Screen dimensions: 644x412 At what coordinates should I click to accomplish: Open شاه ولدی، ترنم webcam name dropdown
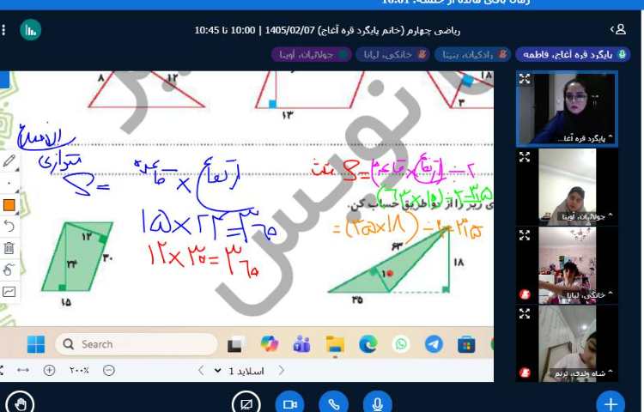click(584, 373)
